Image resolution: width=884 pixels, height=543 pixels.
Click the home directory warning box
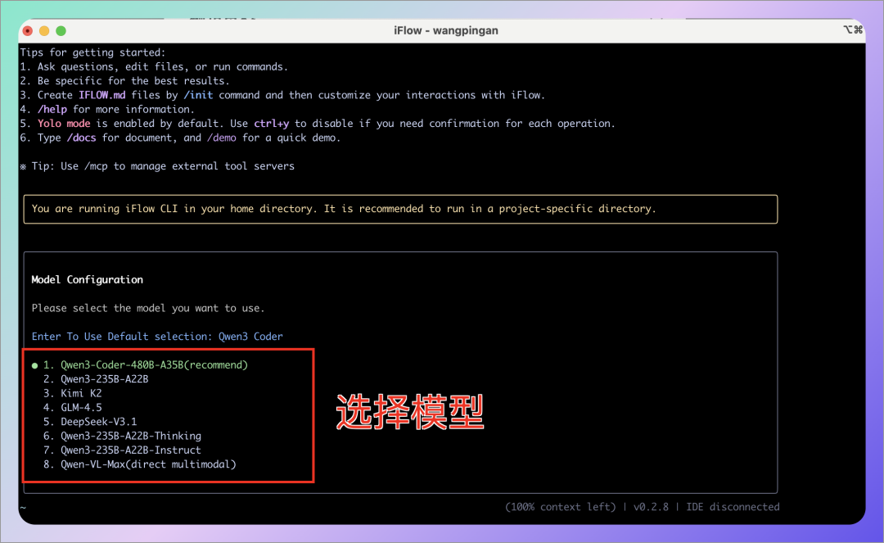pyautogui.click(x=400, y=209)
